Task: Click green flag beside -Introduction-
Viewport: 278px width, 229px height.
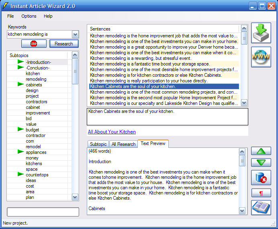Action: click(20, 62)
